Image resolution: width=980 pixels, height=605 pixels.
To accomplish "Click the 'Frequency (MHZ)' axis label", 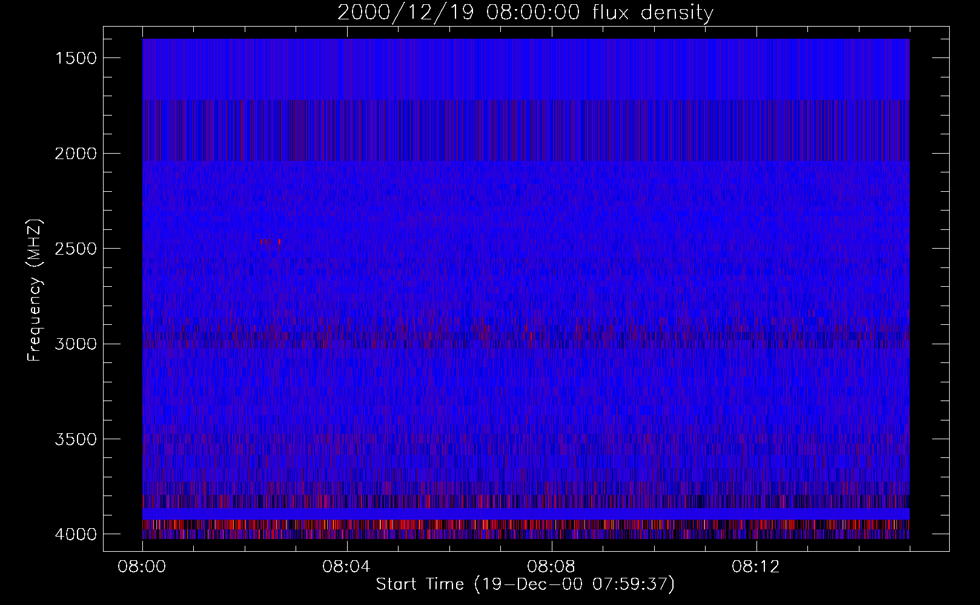I will pyautogui.click(x=35, y=290).
